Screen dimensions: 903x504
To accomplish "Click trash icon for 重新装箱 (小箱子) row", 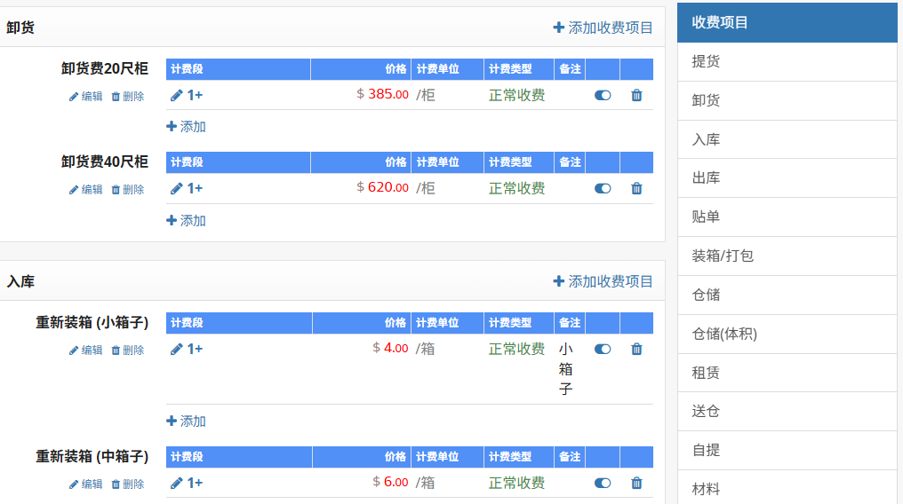I will (636, 349).
